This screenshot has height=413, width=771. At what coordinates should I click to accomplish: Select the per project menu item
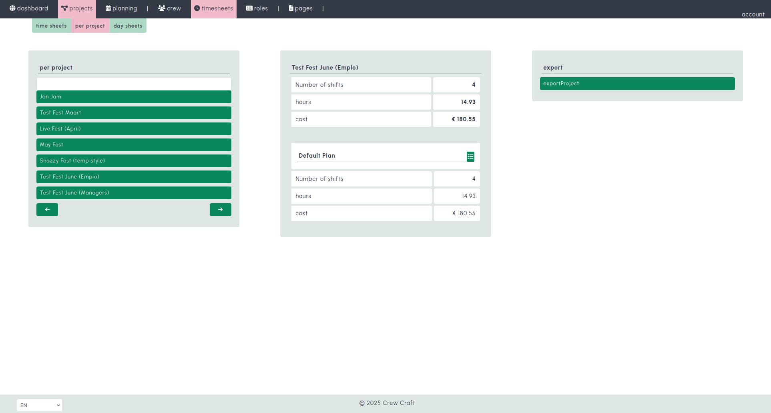click(x=90, y=26)
